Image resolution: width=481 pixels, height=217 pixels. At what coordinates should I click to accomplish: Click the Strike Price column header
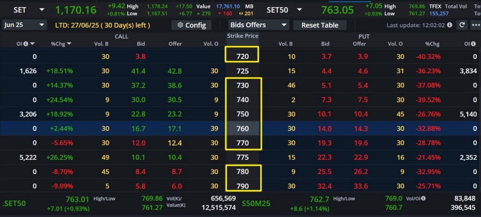pos(242,36)
